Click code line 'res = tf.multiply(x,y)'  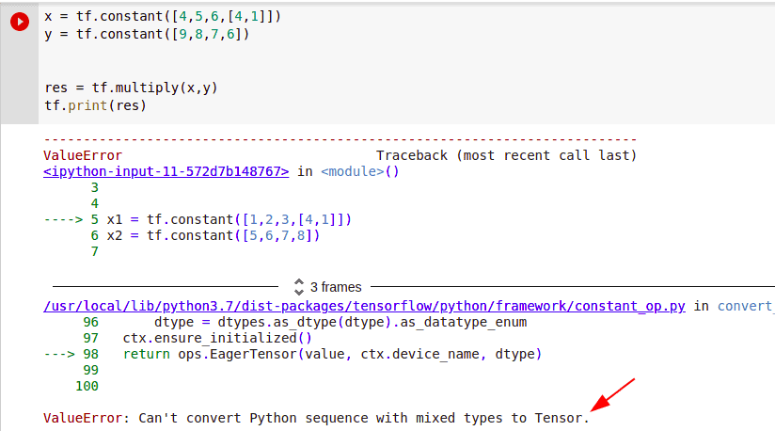coord(131,88)
